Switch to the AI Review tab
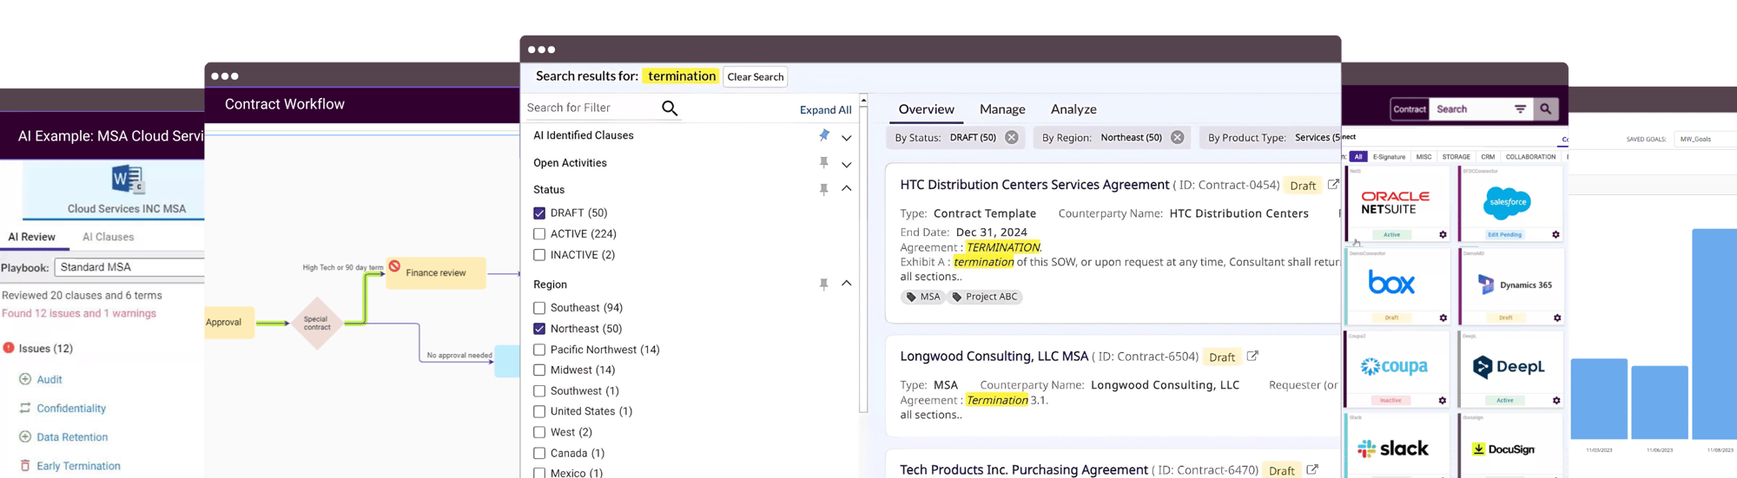1737x478 pixels. tap(32, 237)
